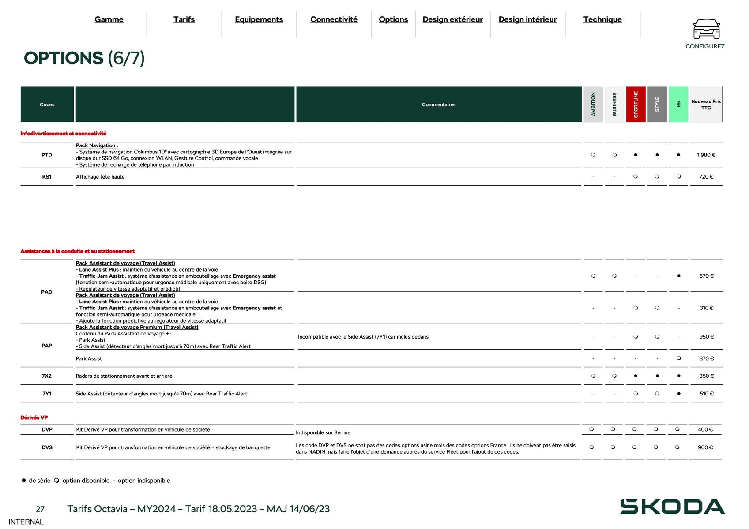
Task: Select the green RS column header
Action: (x=678, y=104)
